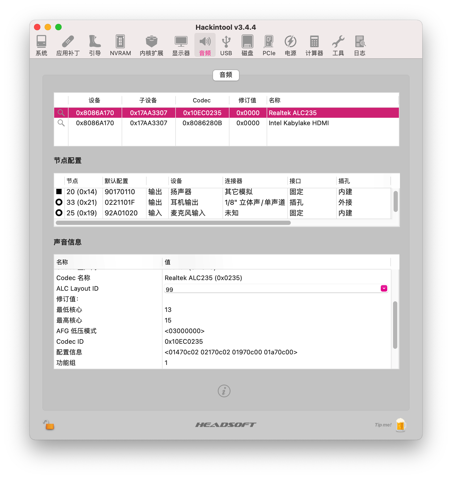Image resolution: width=452 pixels, height=479 pixels.
Task: Sort by the 修订值 column header
Action: pyautogui.click(x=248, y=100)
